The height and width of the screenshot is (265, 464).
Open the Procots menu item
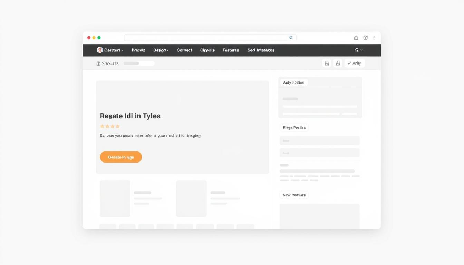tap(138, 50)
